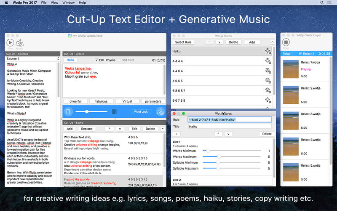Open the gear settings for 4 4 6 4 rule
Screen dimensions: 337x211
(268, 70)
